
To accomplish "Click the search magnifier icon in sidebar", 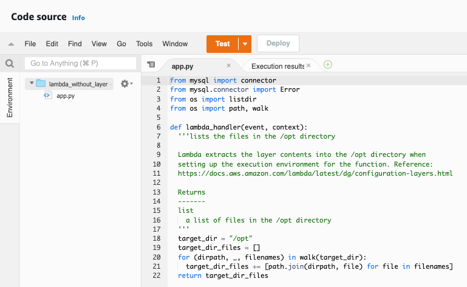I will click(10, 63).
